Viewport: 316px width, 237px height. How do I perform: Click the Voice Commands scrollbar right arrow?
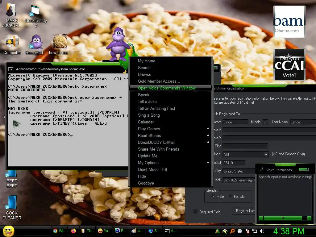click(309, 218)
